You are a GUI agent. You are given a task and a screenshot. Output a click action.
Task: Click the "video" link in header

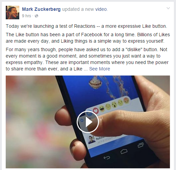(x=101, y=9)
